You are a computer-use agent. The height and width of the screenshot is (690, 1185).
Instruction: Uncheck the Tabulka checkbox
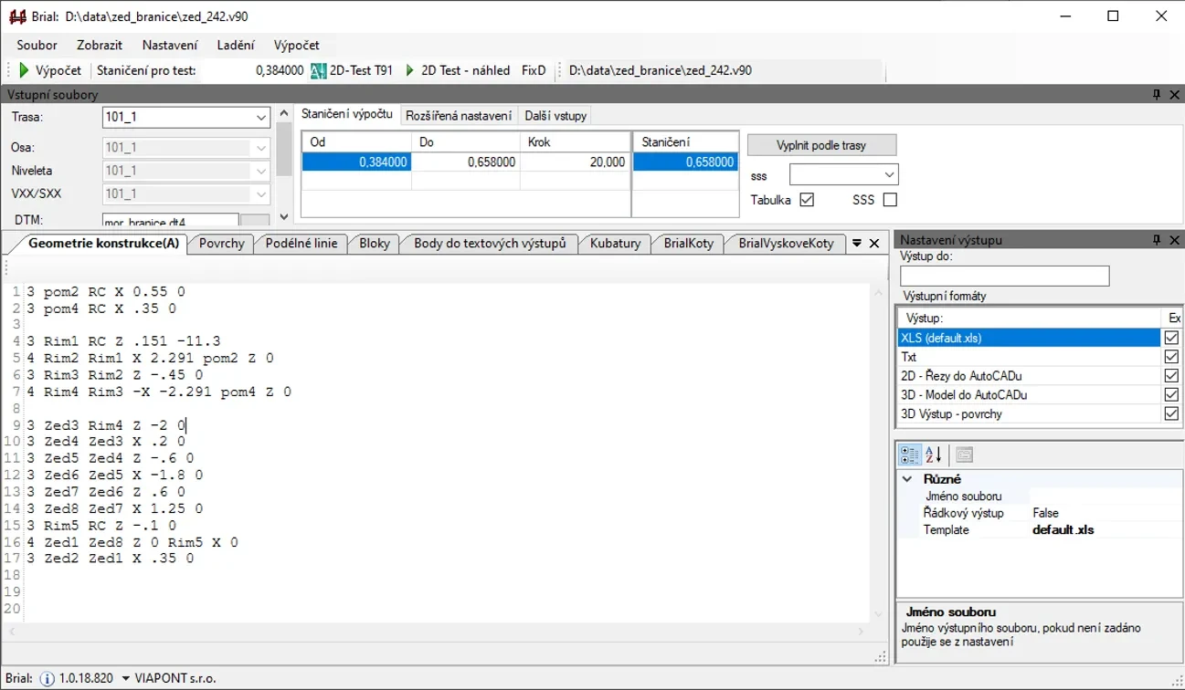[x=807, y=200]
